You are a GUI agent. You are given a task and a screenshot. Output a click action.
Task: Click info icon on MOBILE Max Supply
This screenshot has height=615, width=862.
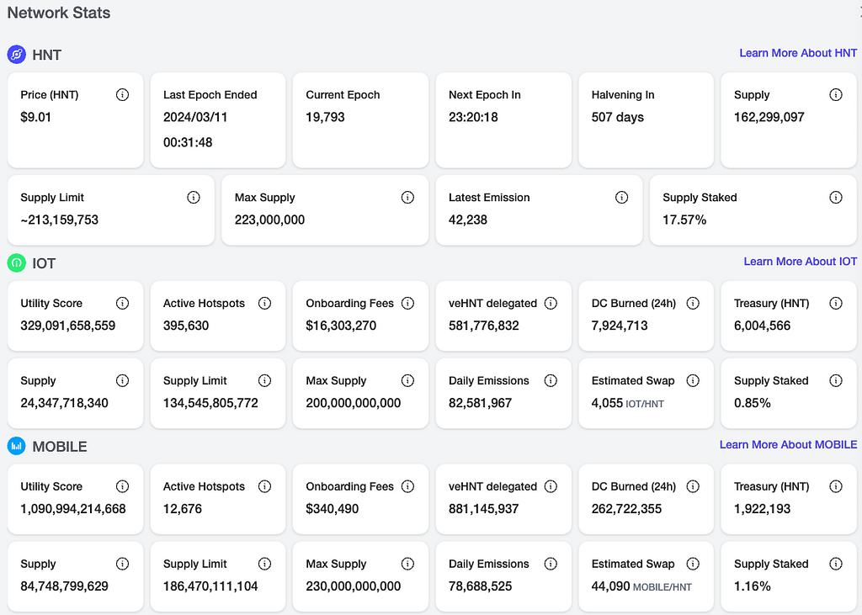pos(407,564)
